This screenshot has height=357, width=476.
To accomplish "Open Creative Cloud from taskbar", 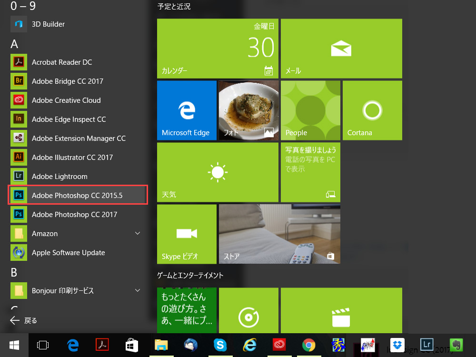I will click(279, 345).
